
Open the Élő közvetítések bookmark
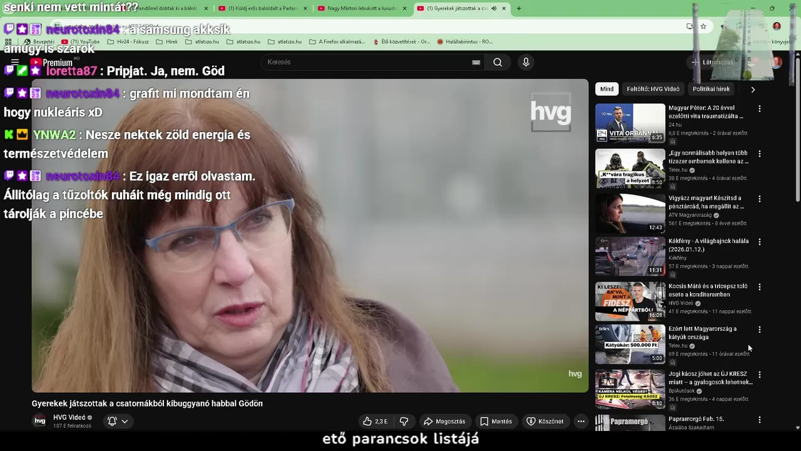coord(401,42)
